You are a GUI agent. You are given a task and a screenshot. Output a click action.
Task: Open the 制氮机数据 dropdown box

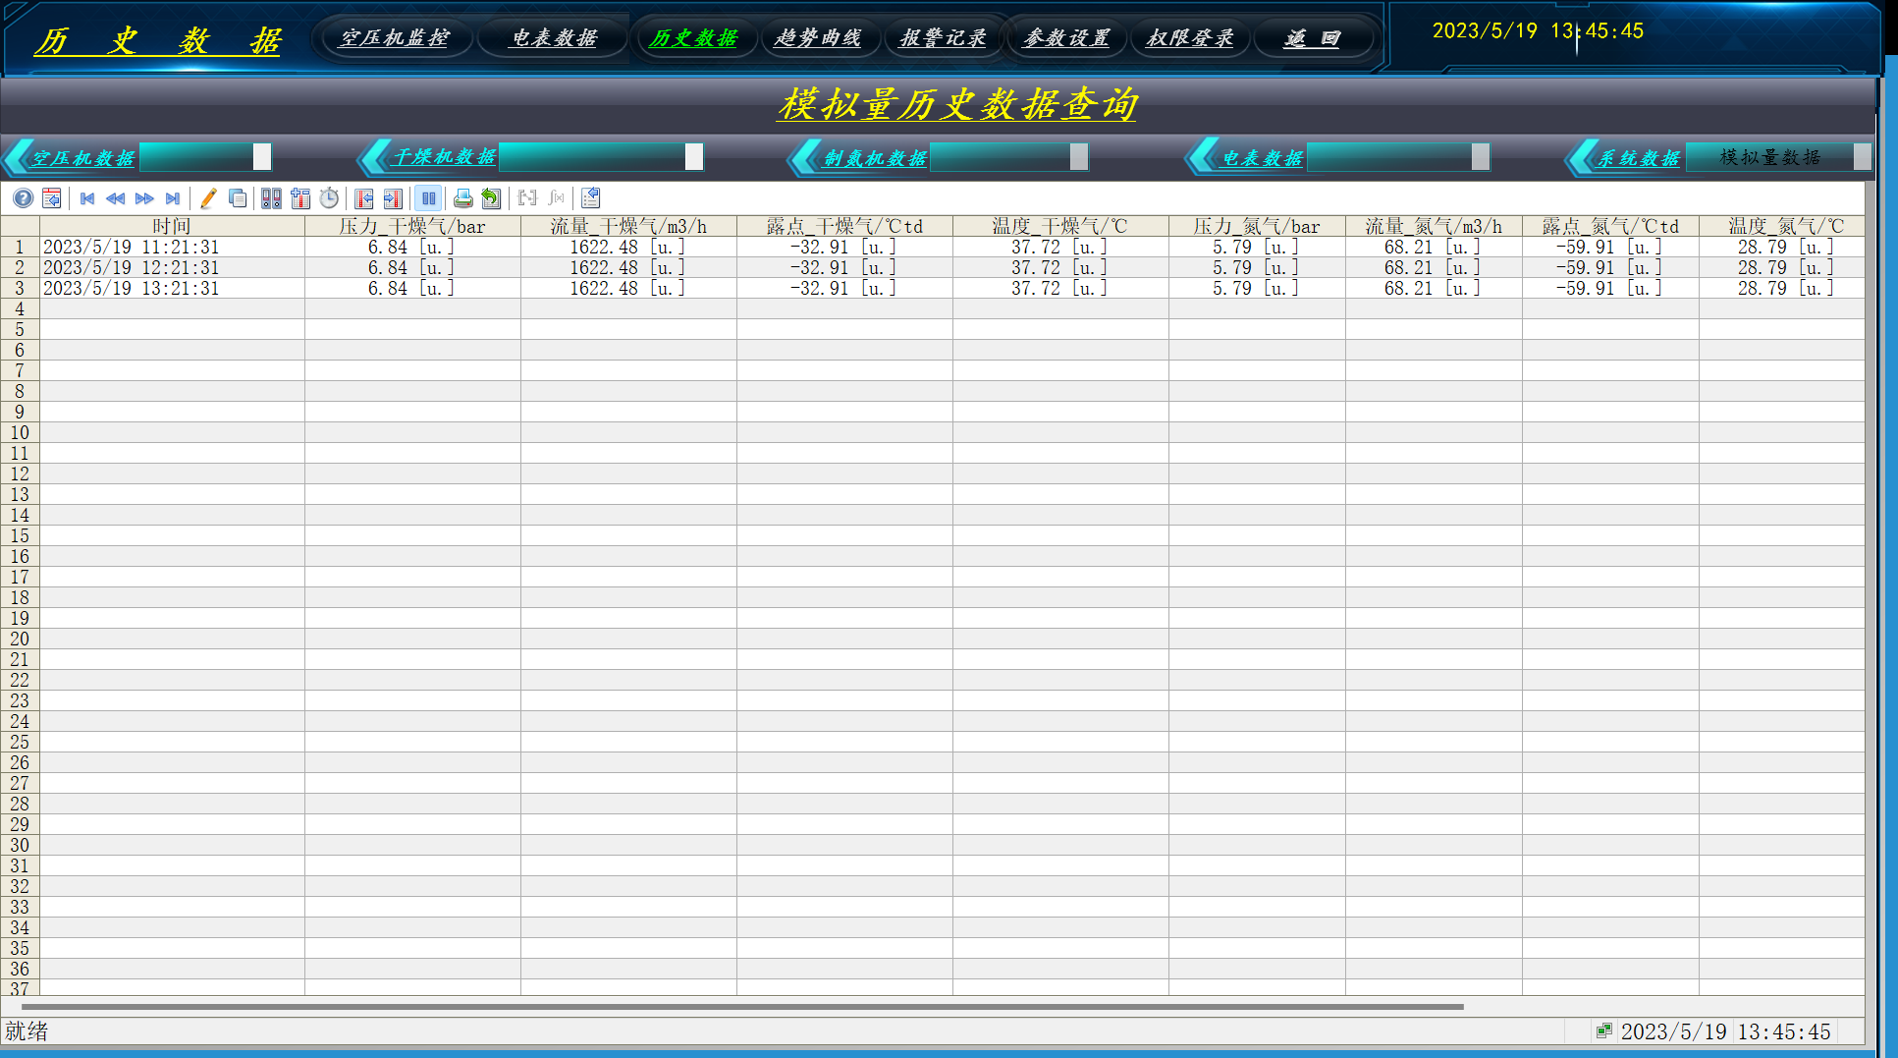(1008, 157)
